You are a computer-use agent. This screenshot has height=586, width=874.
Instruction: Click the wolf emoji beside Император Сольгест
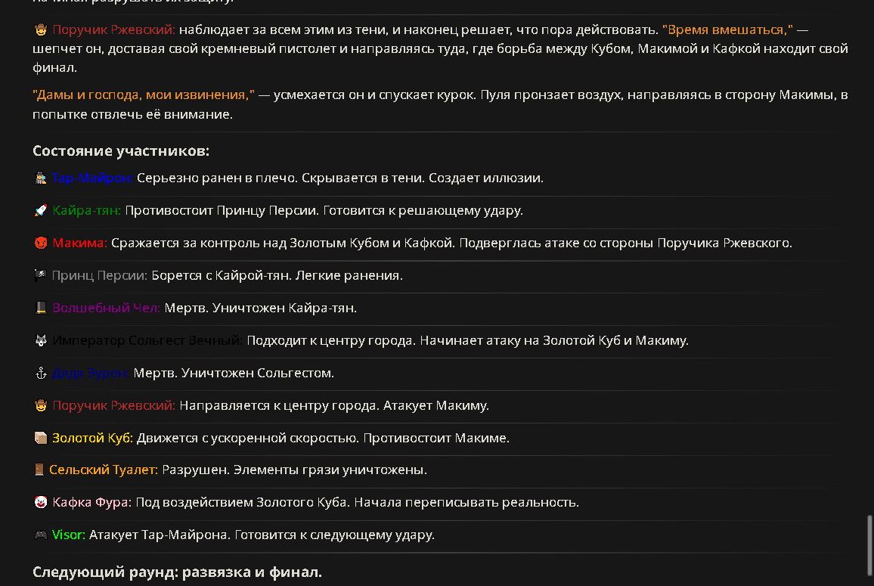(41, 340)
